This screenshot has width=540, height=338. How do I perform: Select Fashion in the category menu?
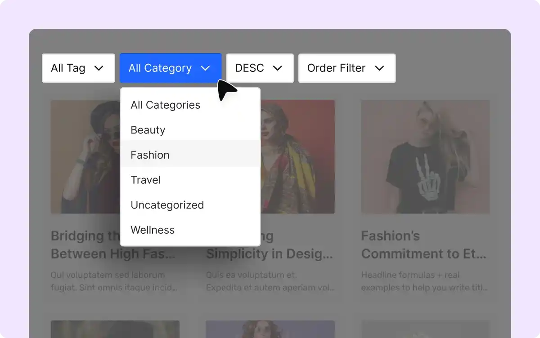pyautogui.click(x=150, y=155)
